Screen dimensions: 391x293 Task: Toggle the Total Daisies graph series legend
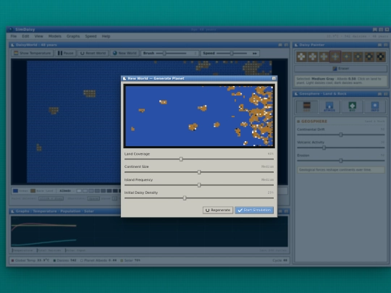(49, 250)
